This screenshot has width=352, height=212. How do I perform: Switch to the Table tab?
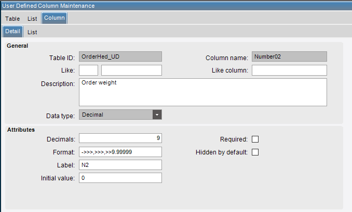pyautogui.click(x=12, y=18)
